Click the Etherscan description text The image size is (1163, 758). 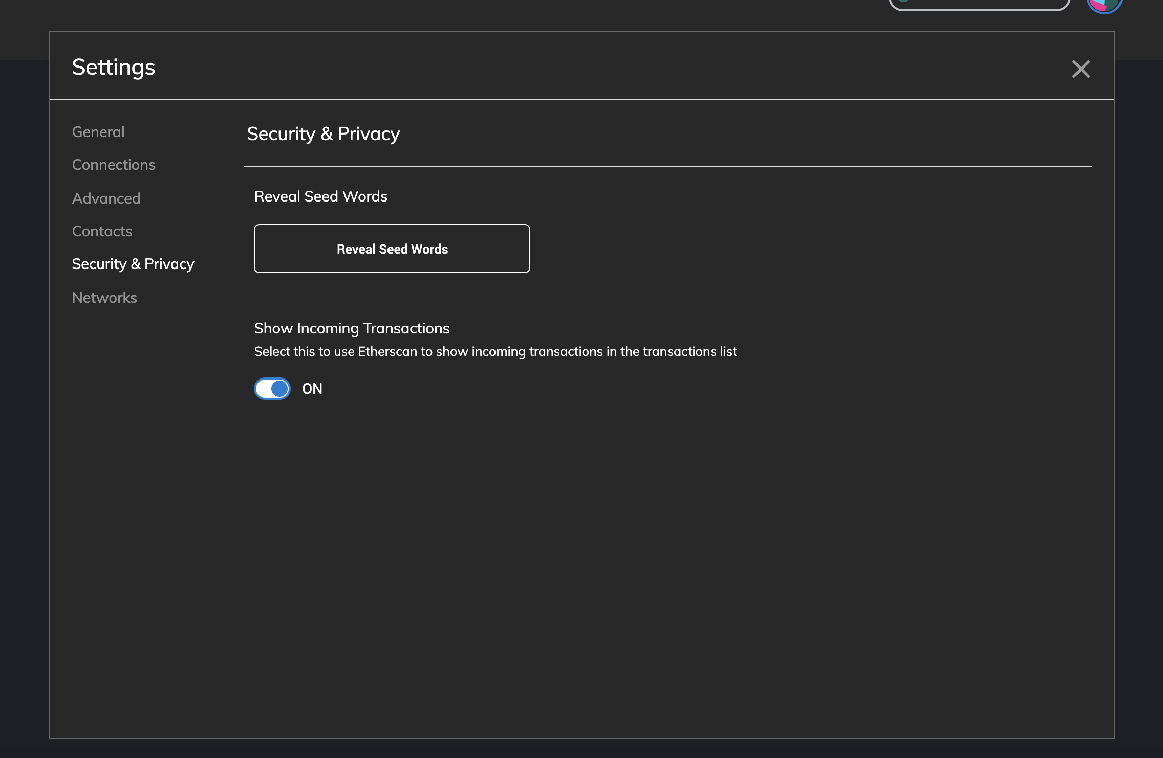pos(495,352)
